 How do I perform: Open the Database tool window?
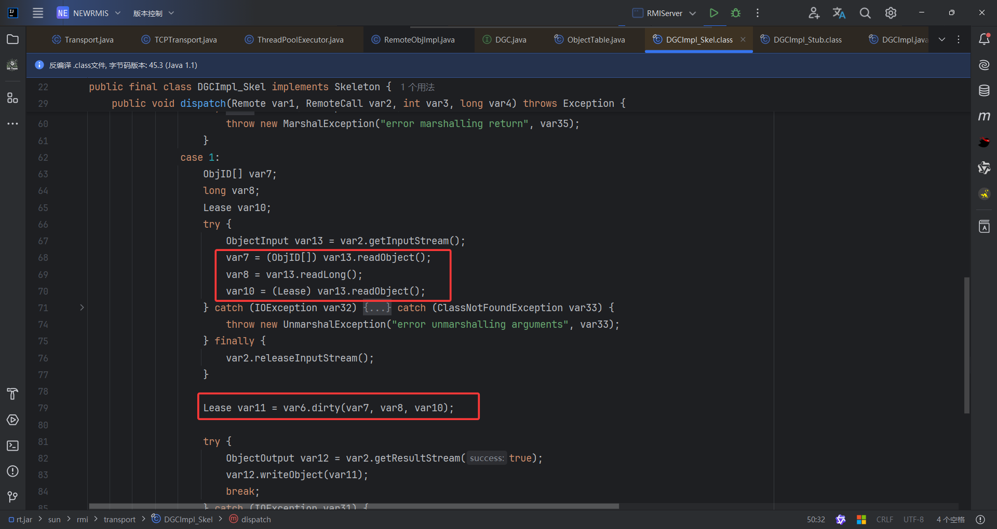984,91
